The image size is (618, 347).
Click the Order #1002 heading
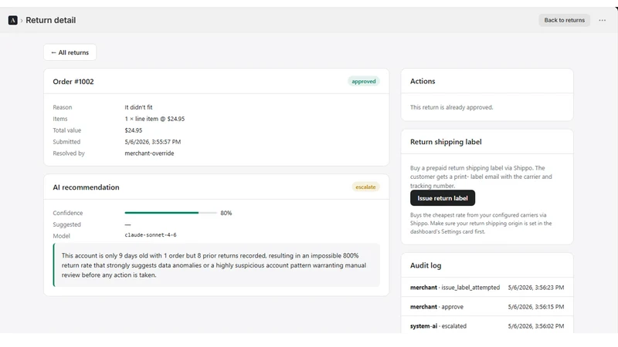click(x=73, y=82)
